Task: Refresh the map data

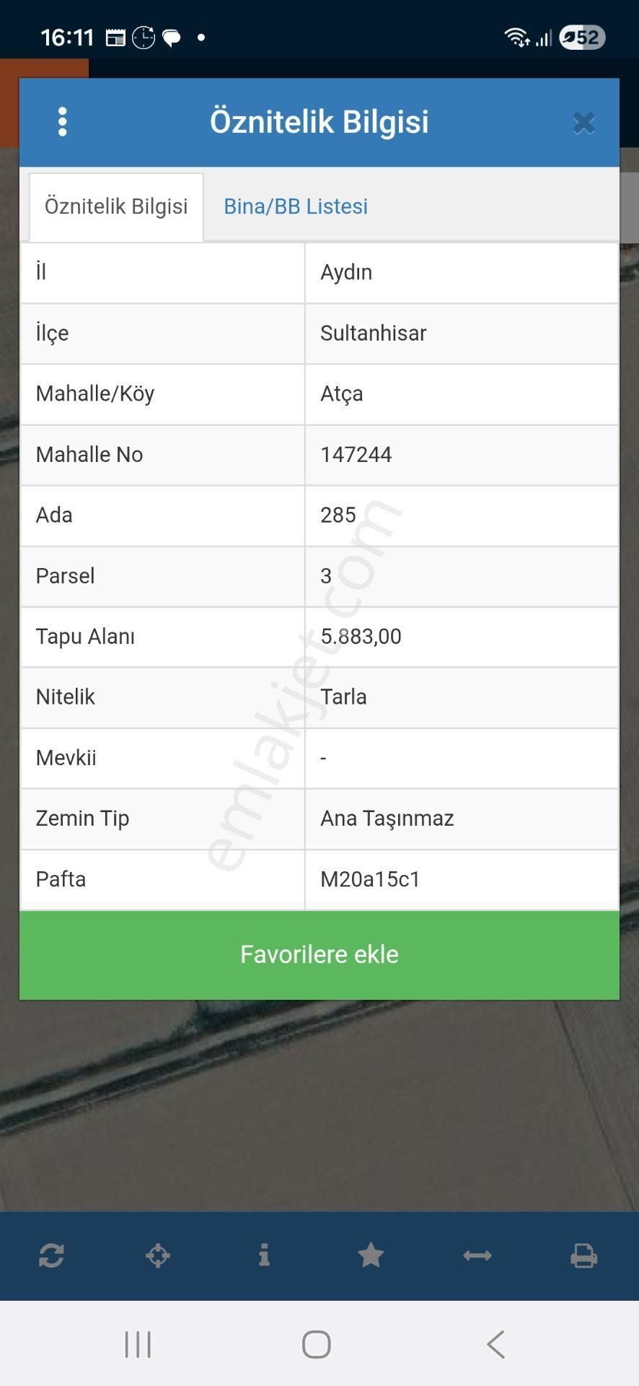Action: [51, 1256]
